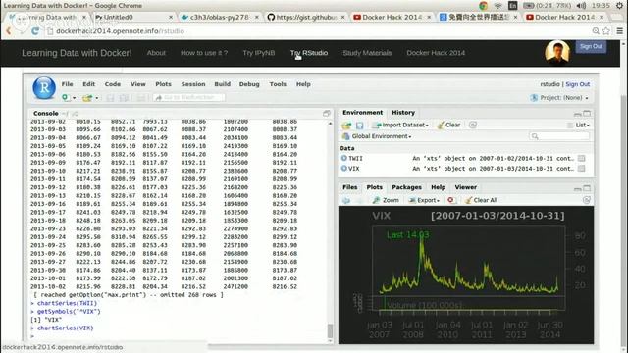Viewport: 628px width, 353px height.
Task: Click load workspace icon in Environment pane
Action: tap(346, 126)
